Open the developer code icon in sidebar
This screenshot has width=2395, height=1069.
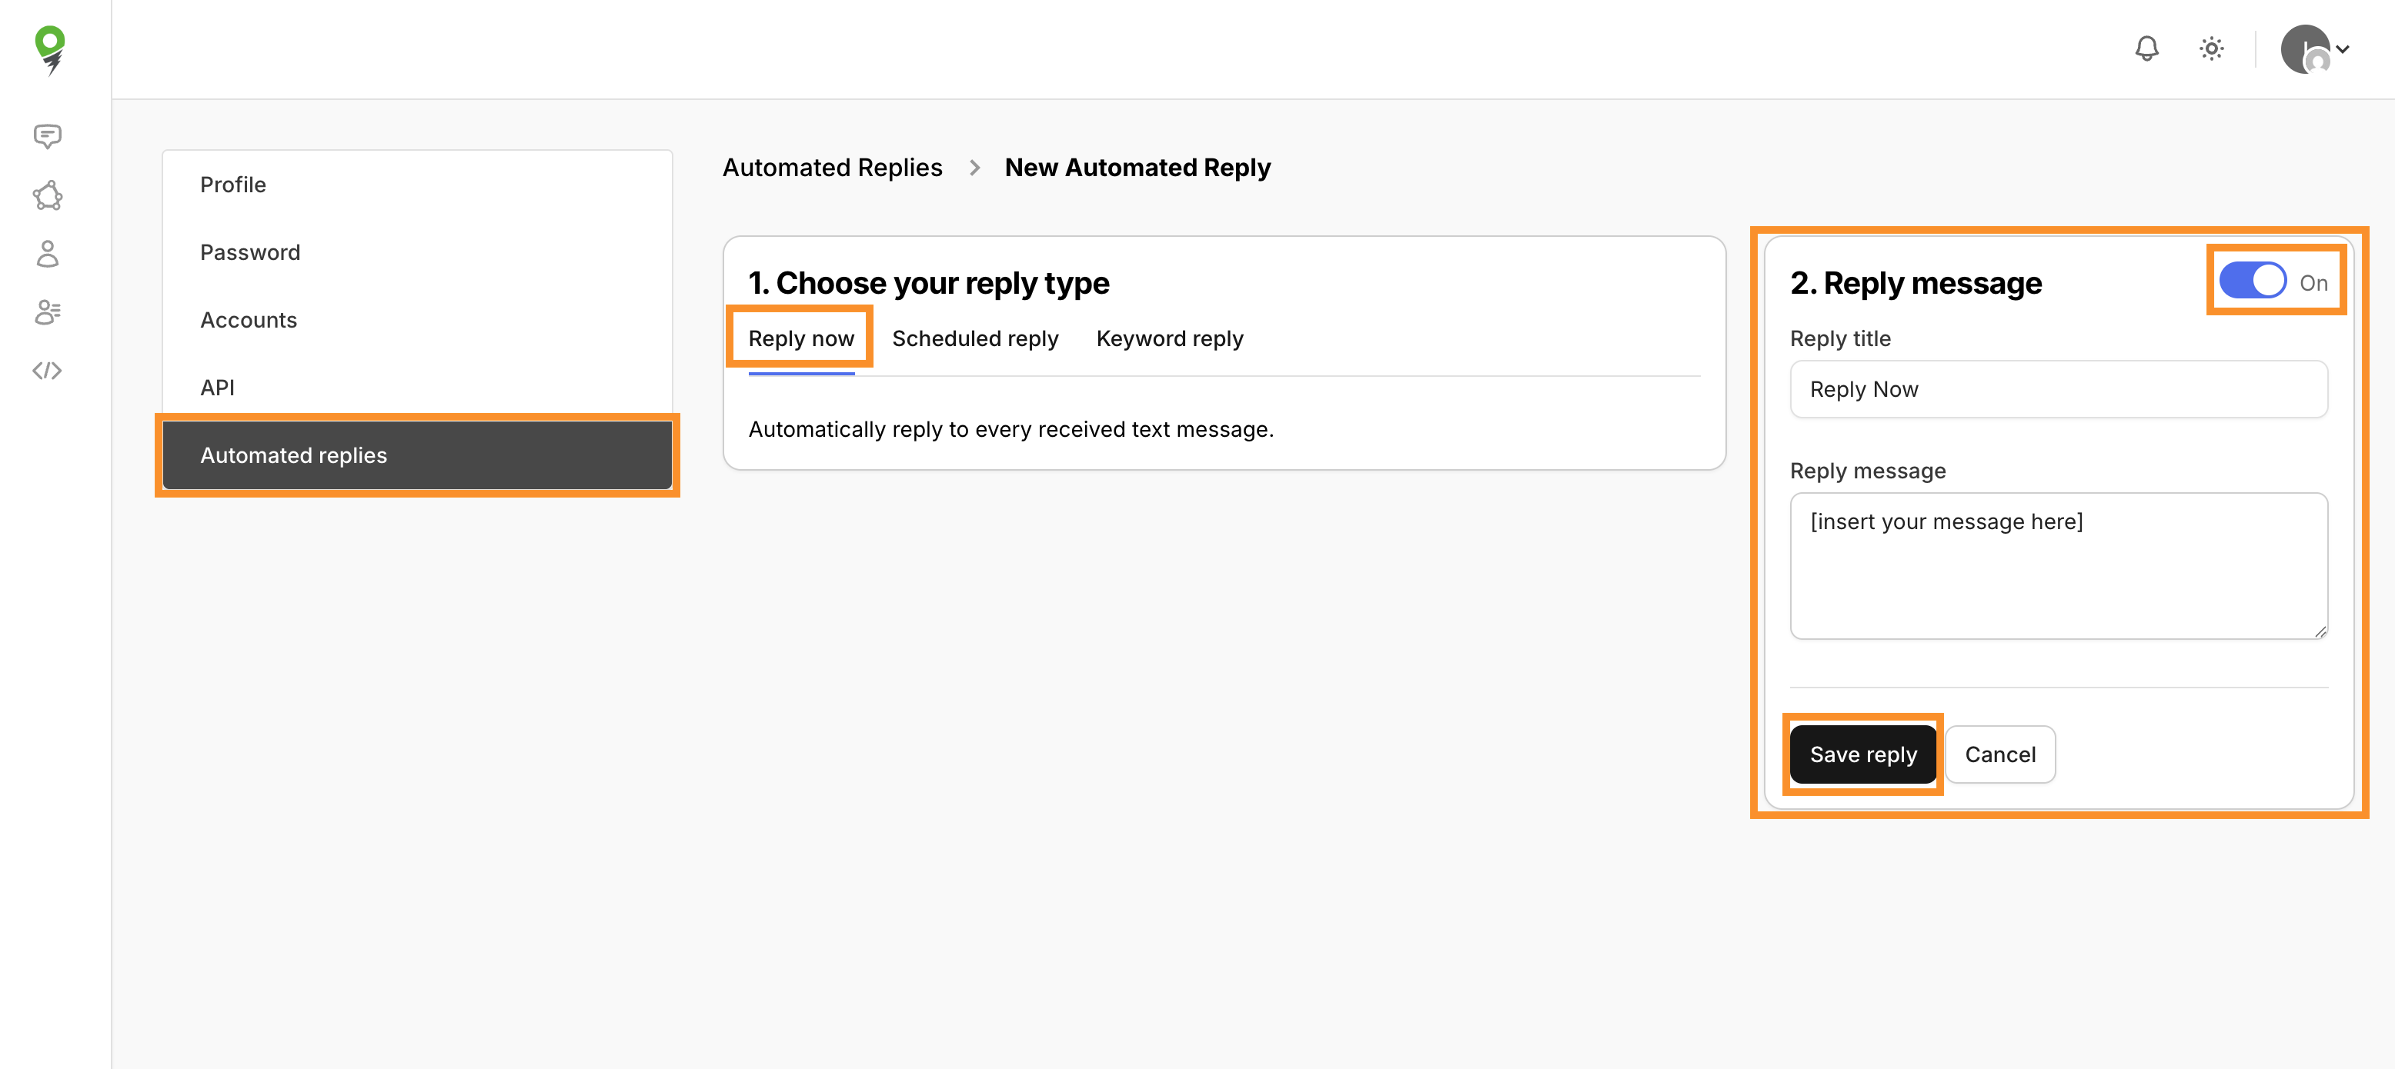48,371
